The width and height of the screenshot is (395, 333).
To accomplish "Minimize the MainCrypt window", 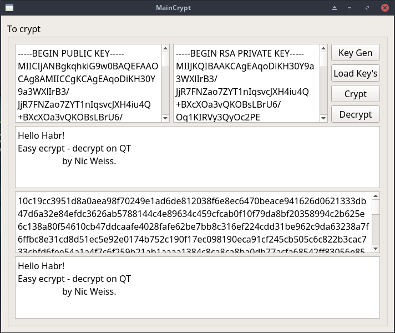I will (350, 8).
